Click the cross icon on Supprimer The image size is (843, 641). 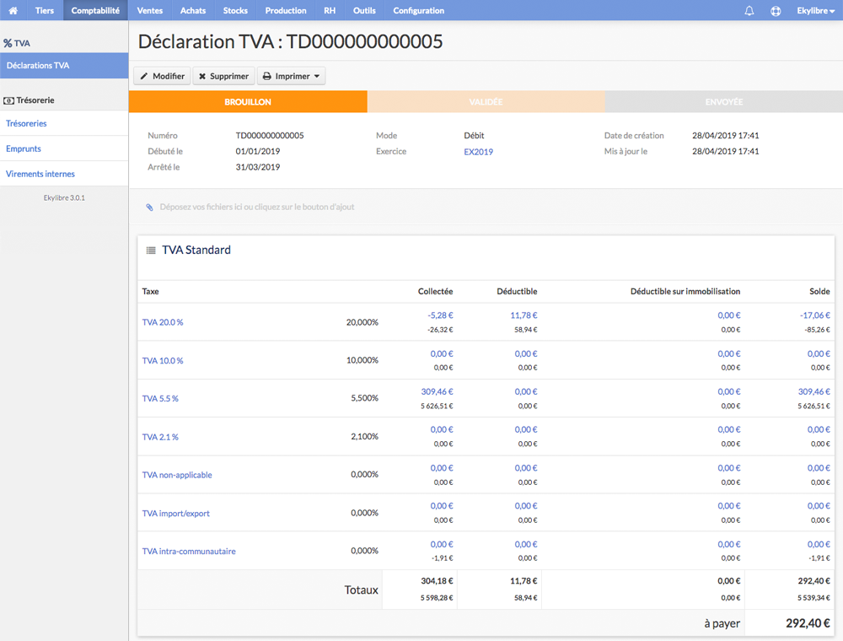coord(202,77)
